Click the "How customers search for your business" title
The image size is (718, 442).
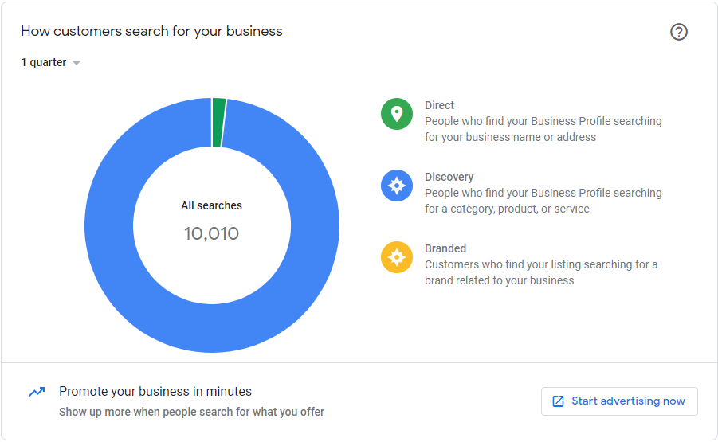click(151, 32)
